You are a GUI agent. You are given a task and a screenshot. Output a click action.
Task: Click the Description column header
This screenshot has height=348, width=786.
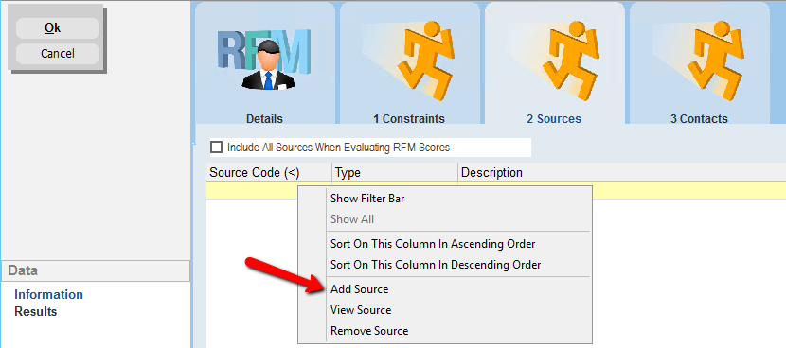point(621,173)
